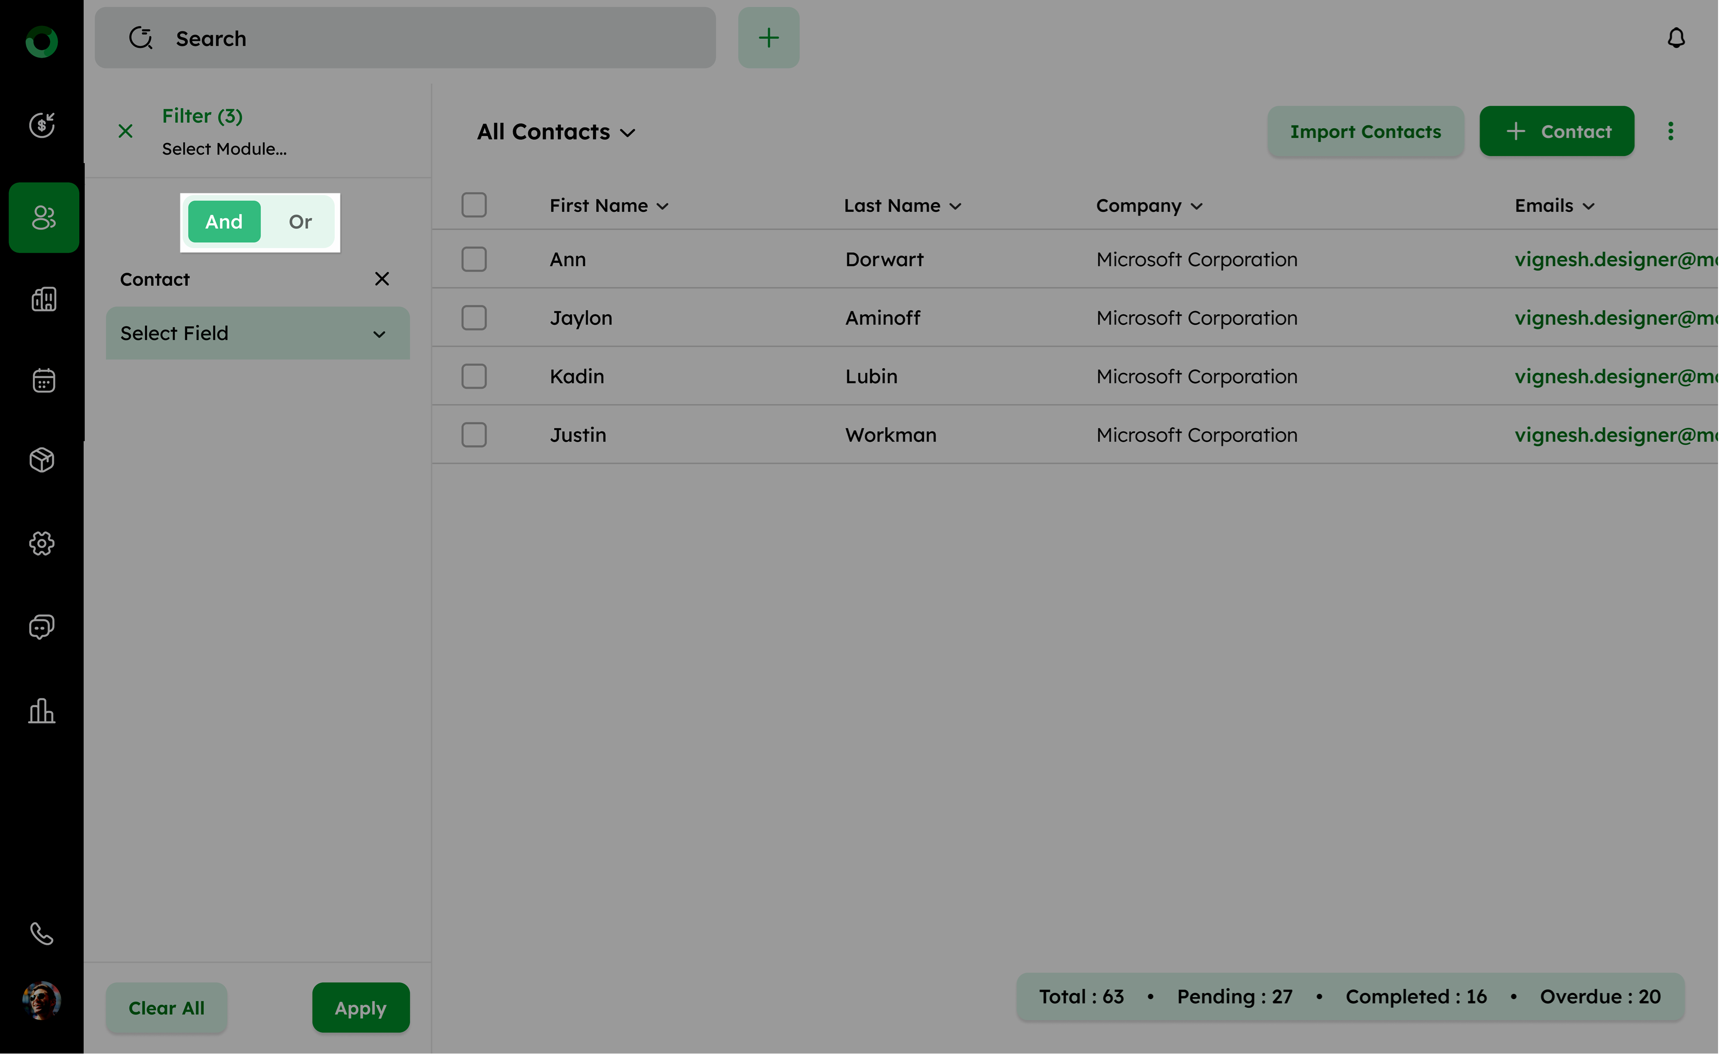Image resolution: width=1719 pixels, height=1054 pixels.
Task: Tick the checkbox for Justin Workman
Action: pyautogui.click(x=474, y=435)
